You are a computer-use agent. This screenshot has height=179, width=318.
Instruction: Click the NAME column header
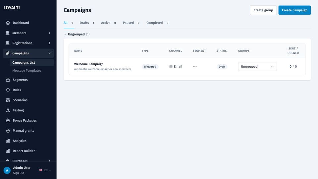78,51
